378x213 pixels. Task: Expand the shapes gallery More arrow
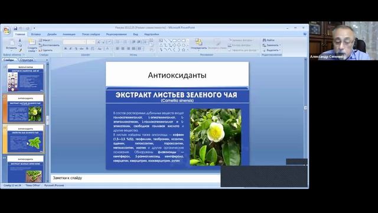(x=188, y=50)
